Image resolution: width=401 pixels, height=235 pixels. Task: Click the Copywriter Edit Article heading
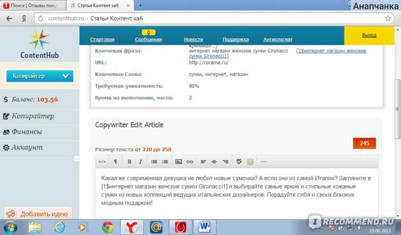(x=129, y=125)
